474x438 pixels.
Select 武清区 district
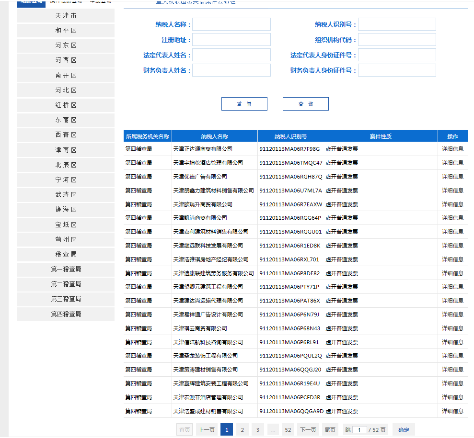tap(66, 195)
